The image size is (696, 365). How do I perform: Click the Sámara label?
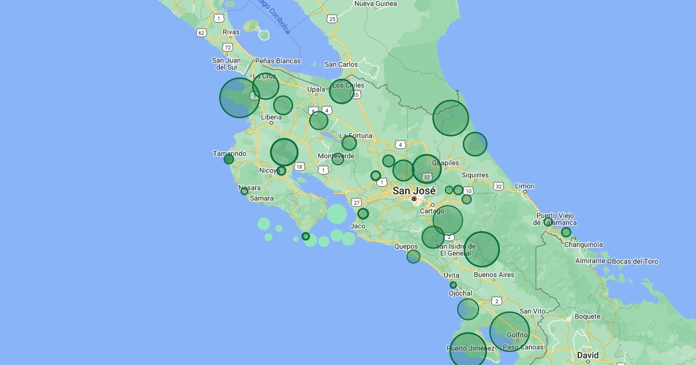262,198
